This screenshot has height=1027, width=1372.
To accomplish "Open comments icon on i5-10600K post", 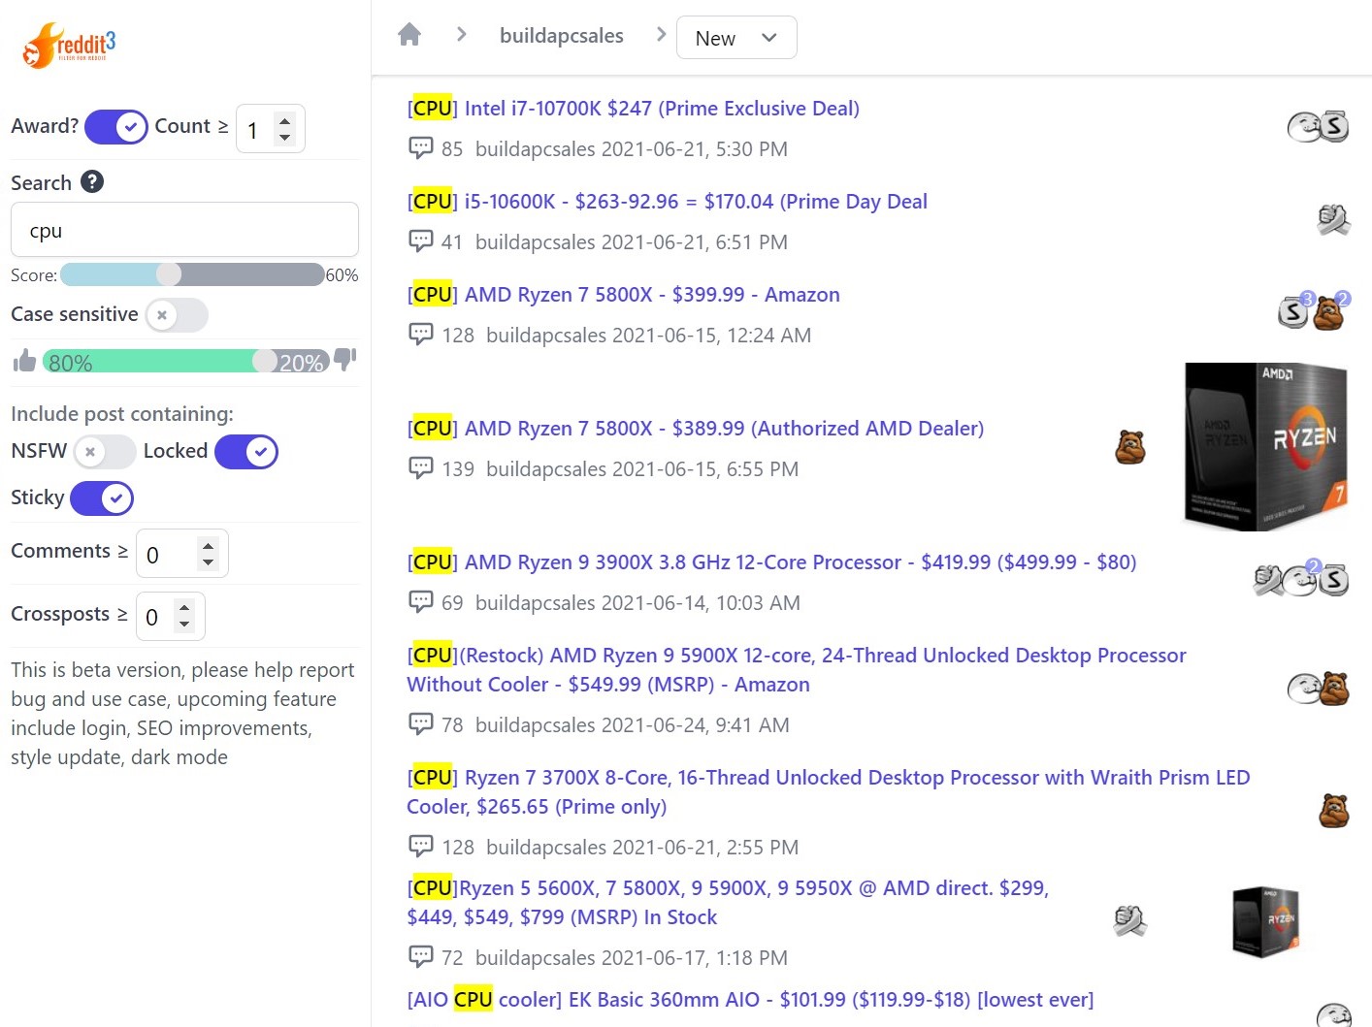I will click(x=421, y=241).
